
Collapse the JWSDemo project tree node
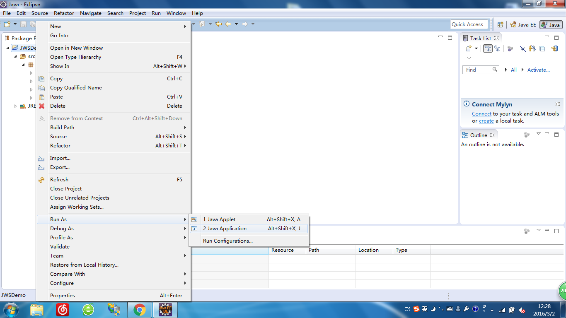click(x=7, y=48)
